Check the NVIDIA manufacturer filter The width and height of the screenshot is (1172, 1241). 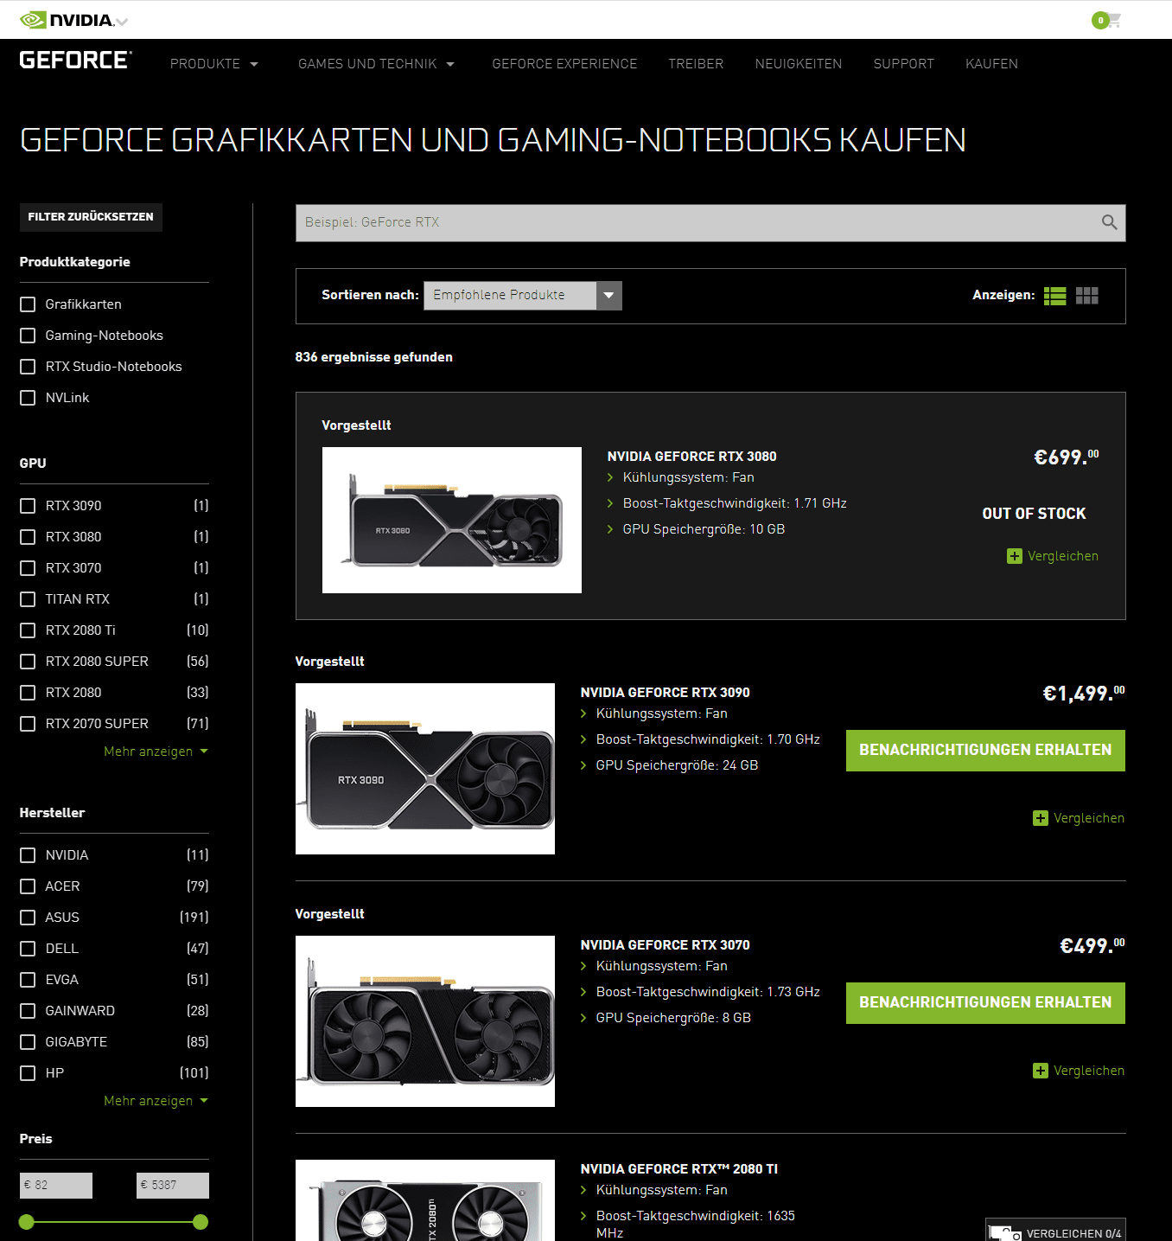click(x=28, y=855)
